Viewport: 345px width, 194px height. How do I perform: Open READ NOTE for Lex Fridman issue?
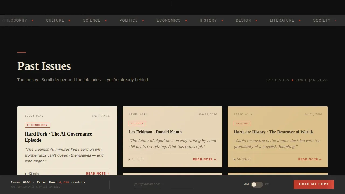(205, 160)
